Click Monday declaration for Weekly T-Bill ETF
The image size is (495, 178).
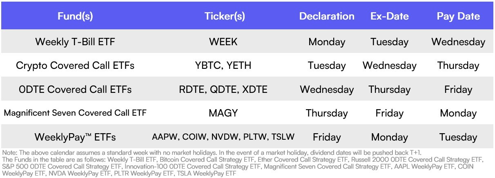(327, 42)
